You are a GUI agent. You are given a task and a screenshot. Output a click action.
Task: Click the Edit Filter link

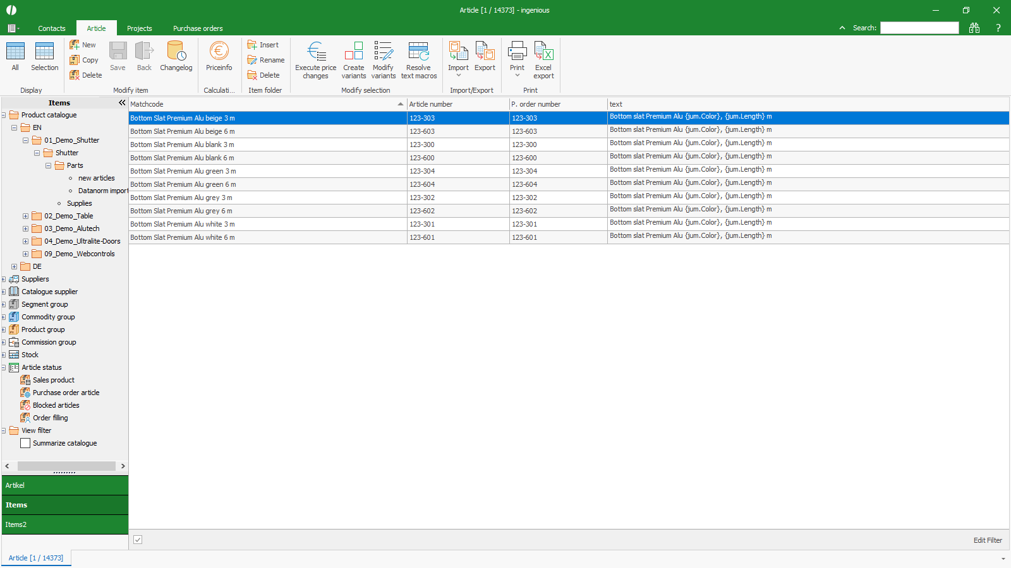tap(987, 540)
